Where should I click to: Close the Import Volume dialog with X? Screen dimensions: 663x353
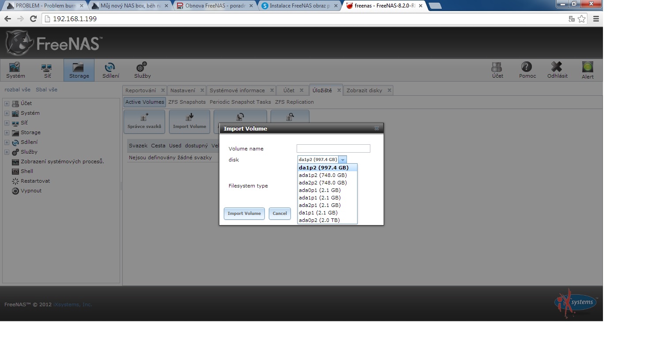(x=377, y=128)
